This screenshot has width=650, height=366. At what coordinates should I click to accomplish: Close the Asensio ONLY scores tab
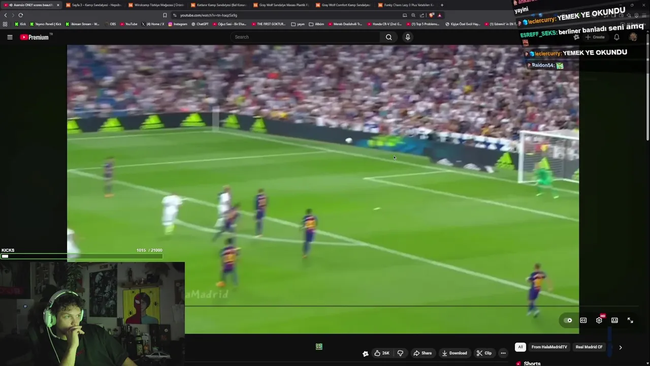coord(57,5)
